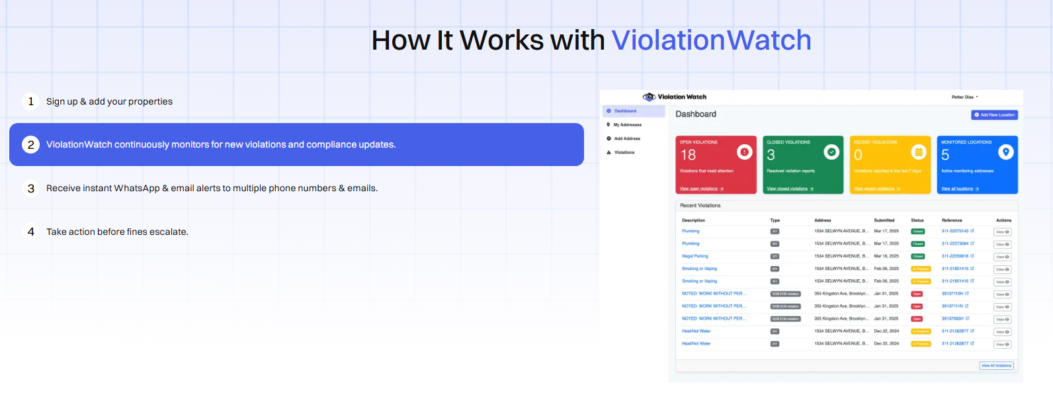The image size is (1053, 397).
Task: Click Open status badge in 39137119H row
Action: tap(917, 294)
